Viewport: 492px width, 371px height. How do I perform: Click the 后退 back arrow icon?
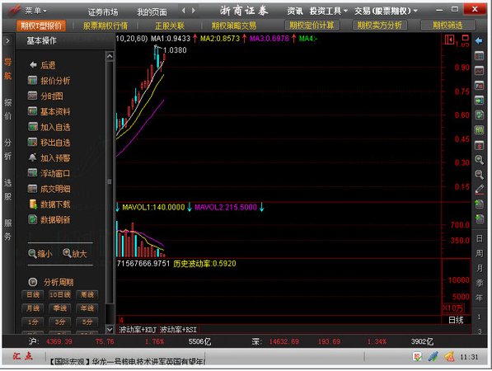(x=33, y=65)
